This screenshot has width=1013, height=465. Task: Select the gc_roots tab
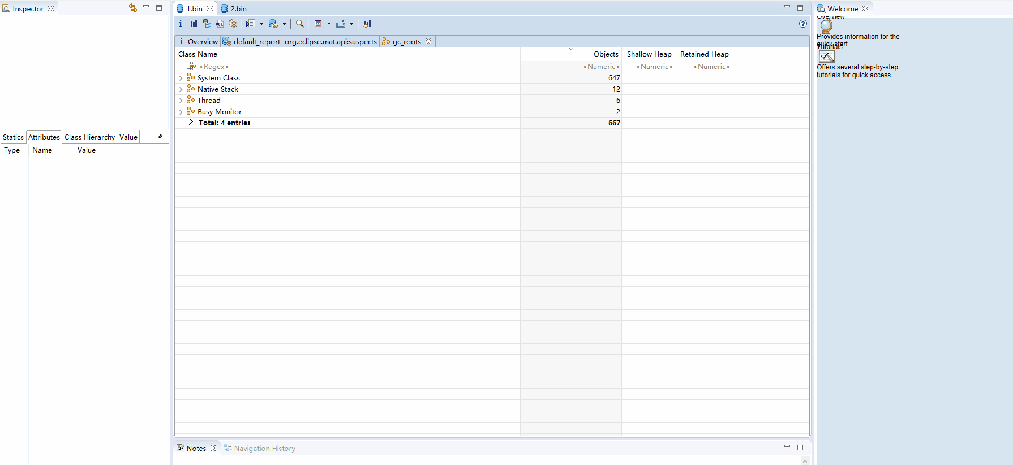click(406, 41)
